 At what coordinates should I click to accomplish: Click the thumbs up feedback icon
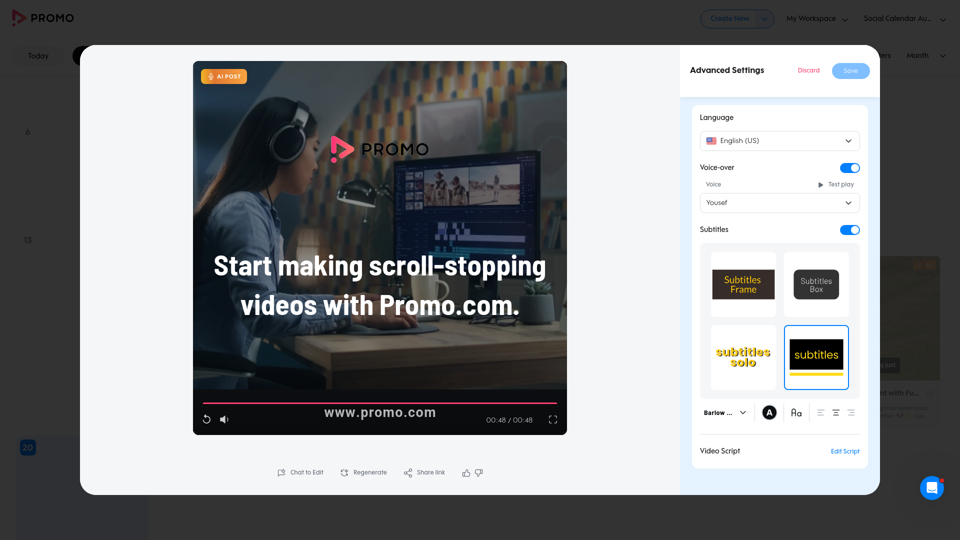coord(466,473)
